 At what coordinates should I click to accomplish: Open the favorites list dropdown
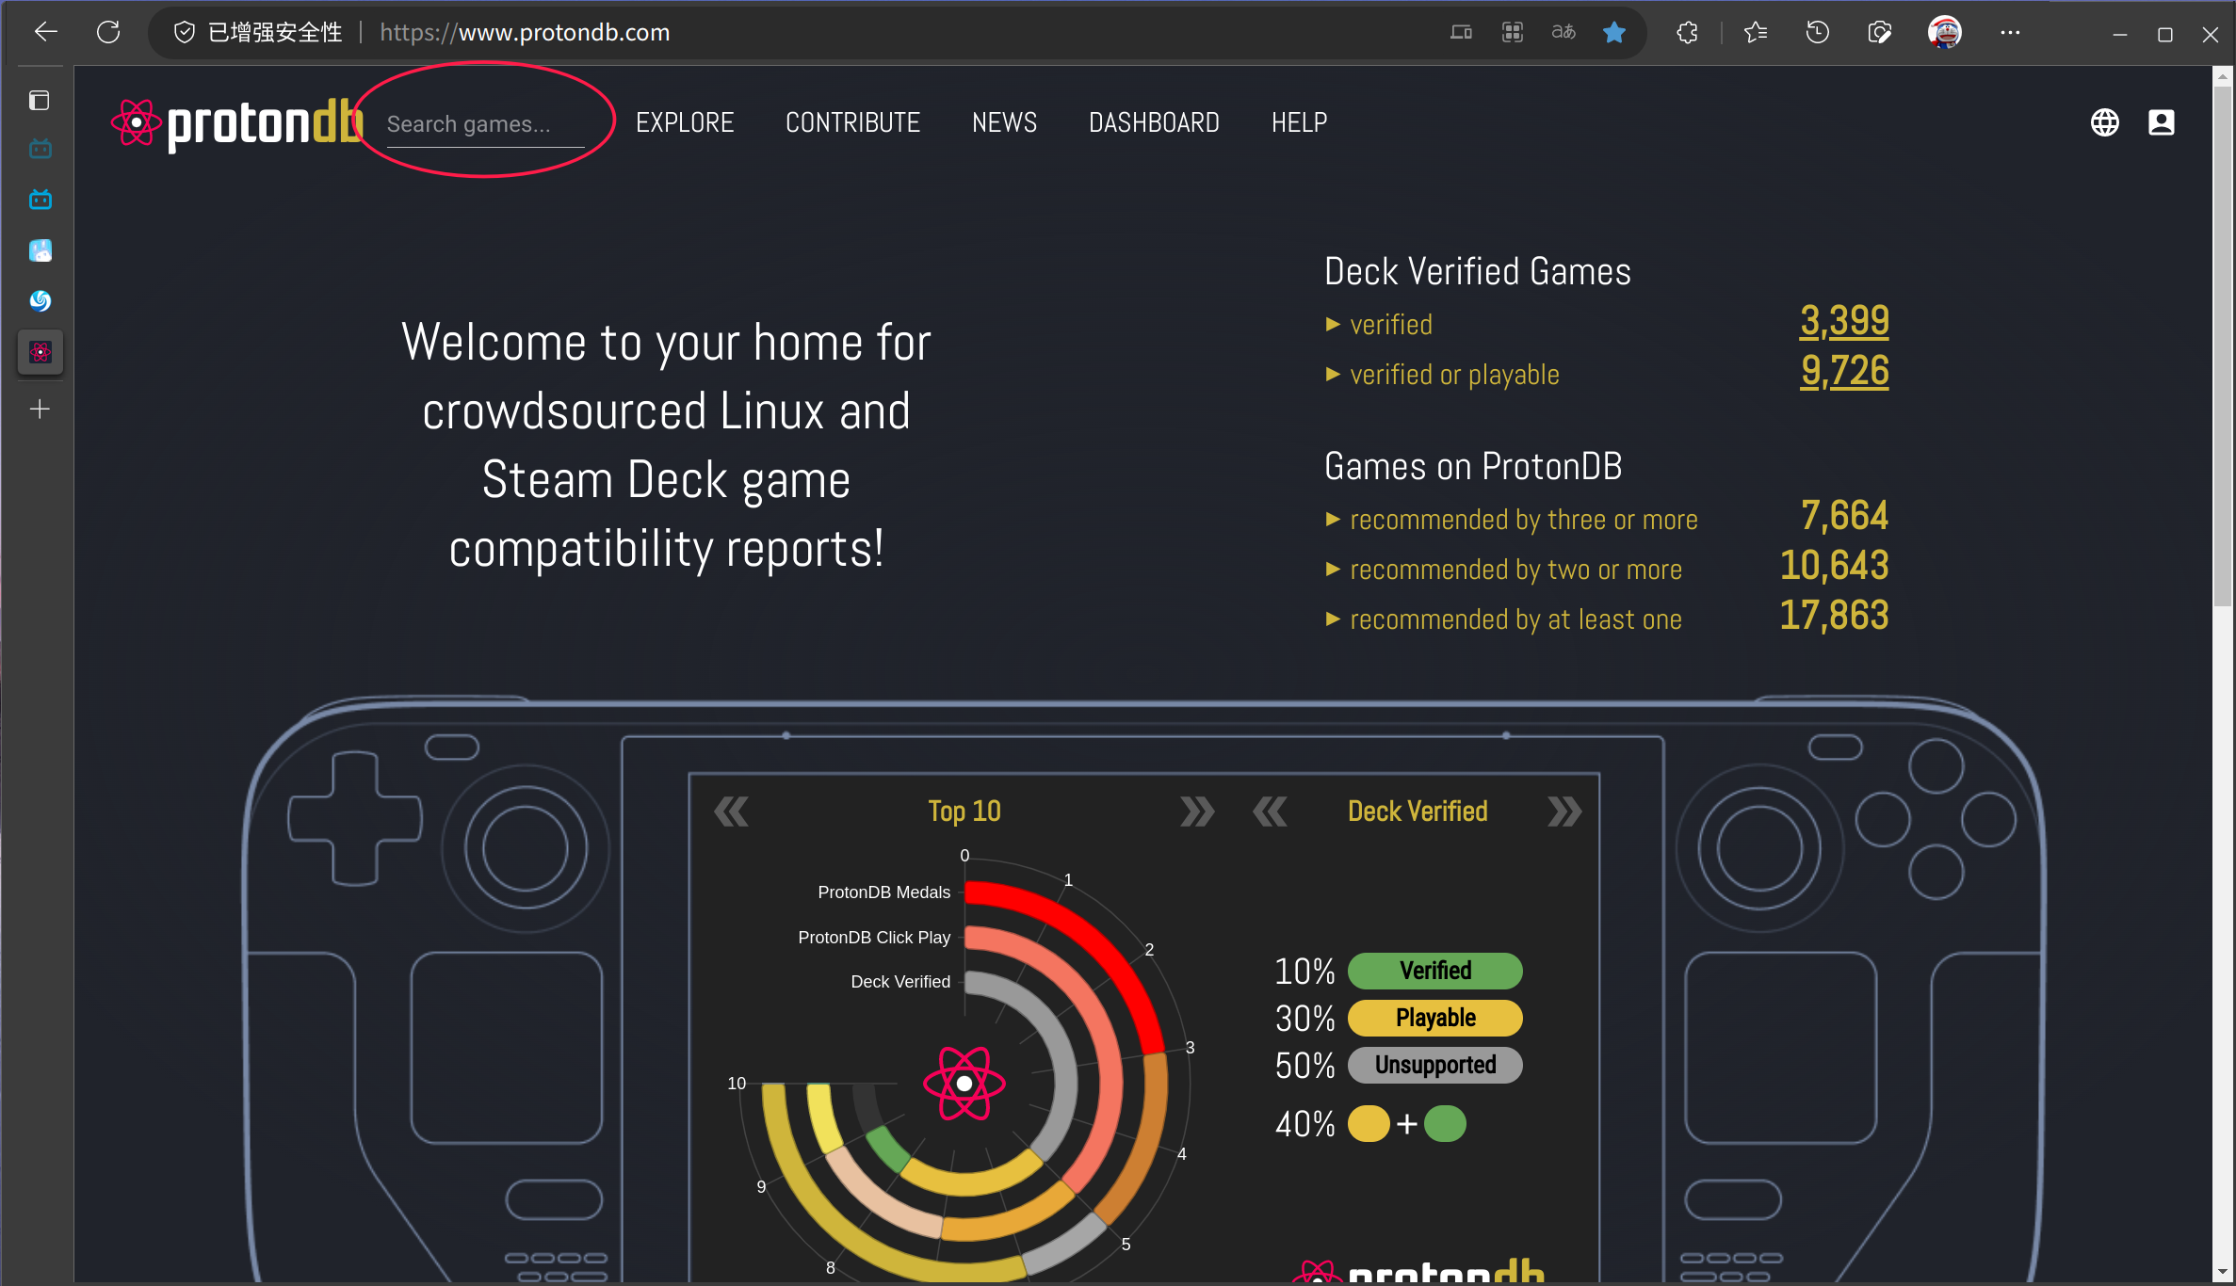[x=1755, y=32]
